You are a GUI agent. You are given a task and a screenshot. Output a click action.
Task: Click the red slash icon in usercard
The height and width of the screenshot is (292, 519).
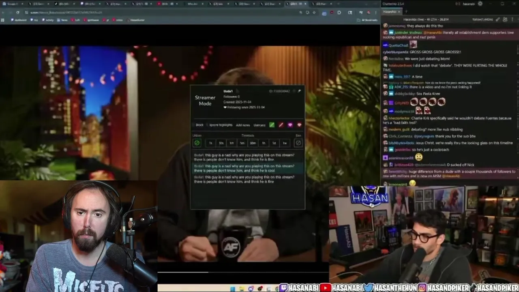click(x=281, y=125)
